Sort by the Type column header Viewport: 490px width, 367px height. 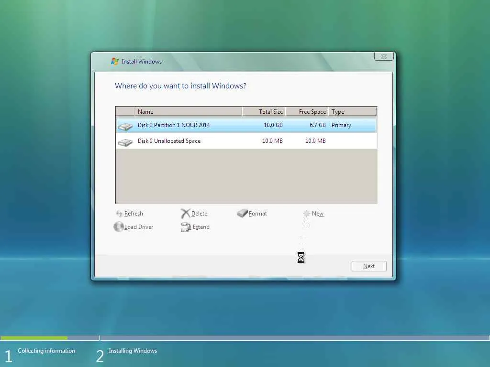[x=353, y=111]
